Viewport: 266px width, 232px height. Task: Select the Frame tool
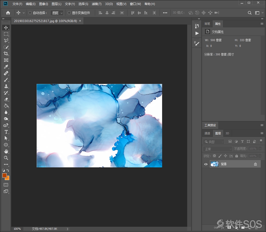click(6, 60)
